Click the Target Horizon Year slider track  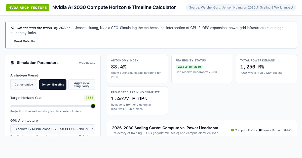(x=53, y=106)
